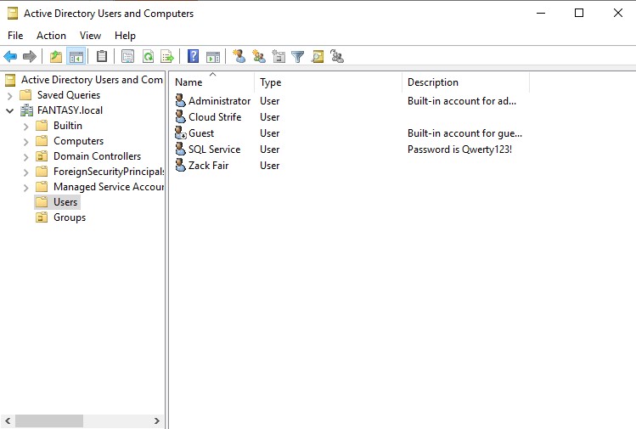
Task: Click the Find objects magnifier icon
Action: 318,56
